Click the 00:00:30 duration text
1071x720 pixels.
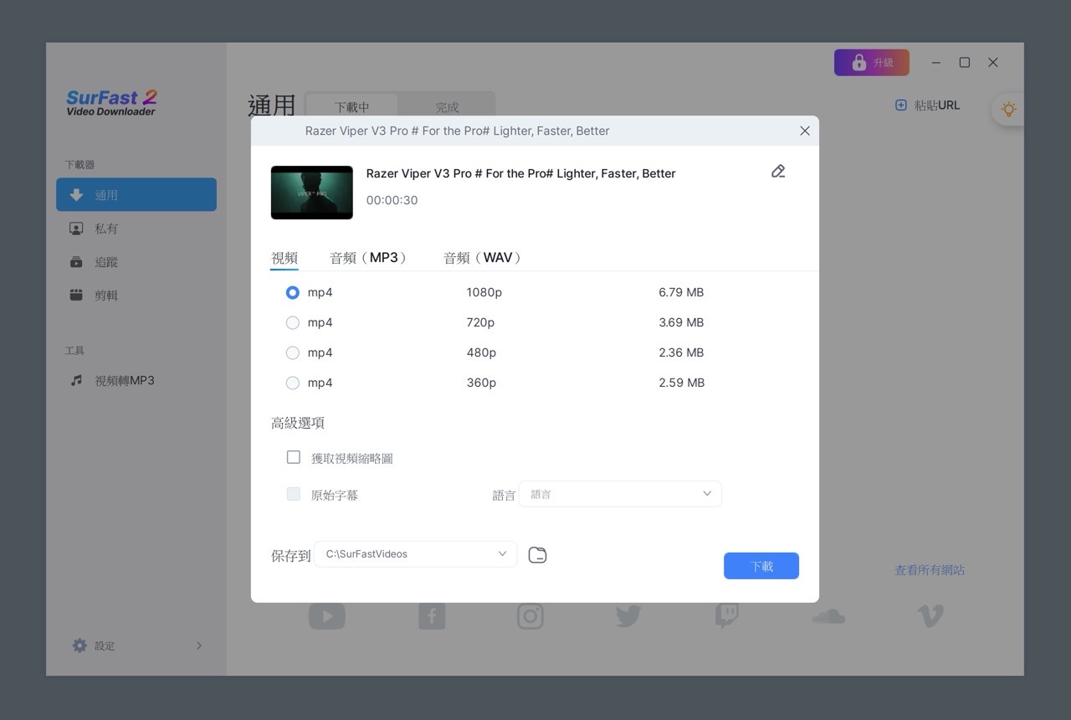(392, 201)
